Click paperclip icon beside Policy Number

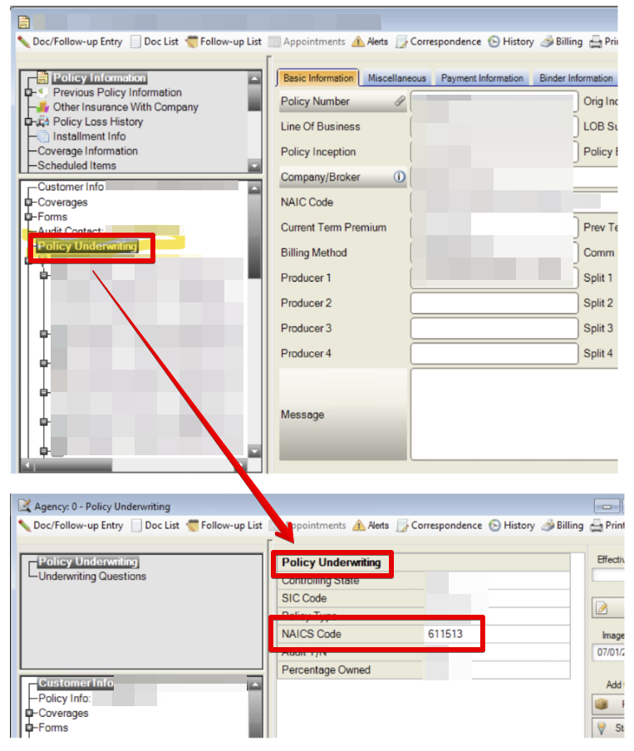click(x=400, y=101)
